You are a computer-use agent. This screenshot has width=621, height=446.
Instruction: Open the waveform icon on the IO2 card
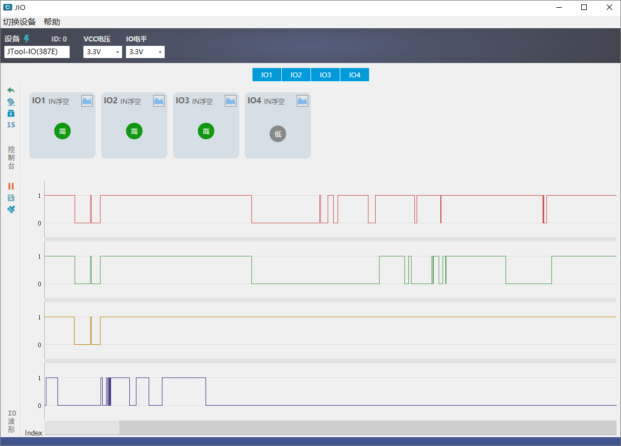coord(159,101)
